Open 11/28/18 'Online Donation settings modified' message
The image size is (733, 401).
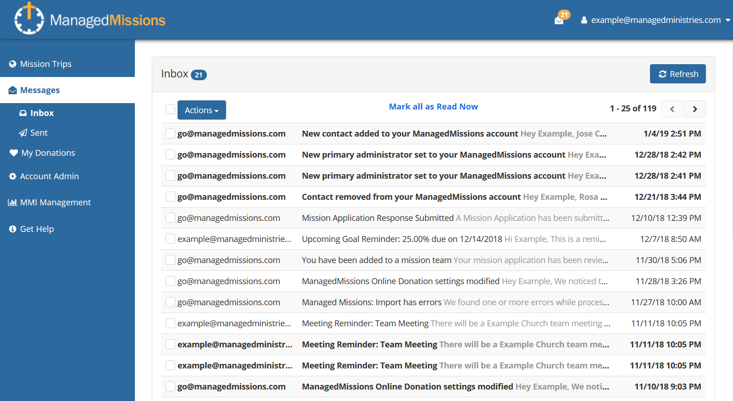click(400, 281)
